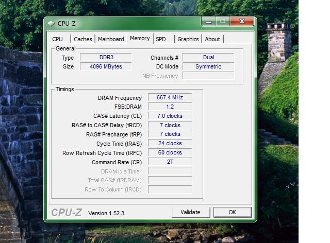Screen dimensions: 330x243
Task: Click the disabled maximize button
Action: pos(223,21)
